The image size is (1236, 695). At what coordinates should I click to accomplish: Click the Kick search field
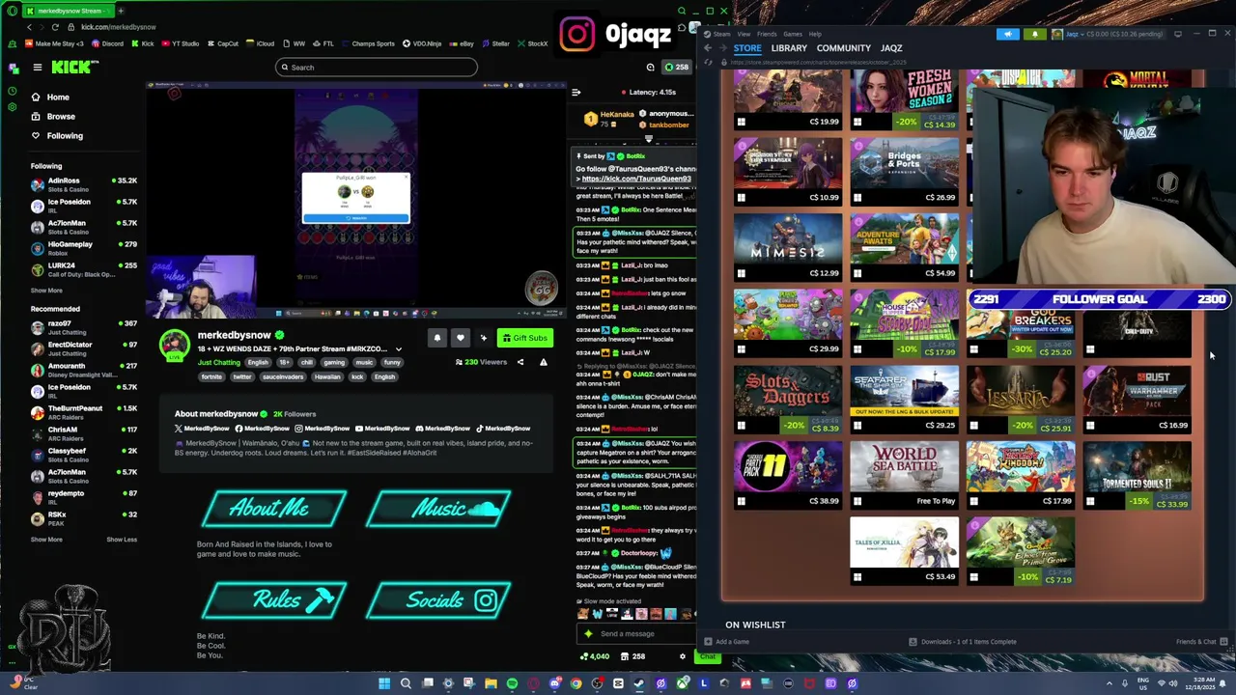click(376, 67)
